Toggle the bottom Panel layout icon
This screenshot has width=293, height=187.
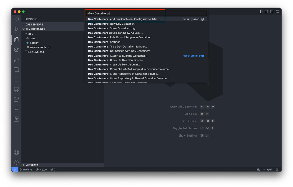(x=267, y=11)
